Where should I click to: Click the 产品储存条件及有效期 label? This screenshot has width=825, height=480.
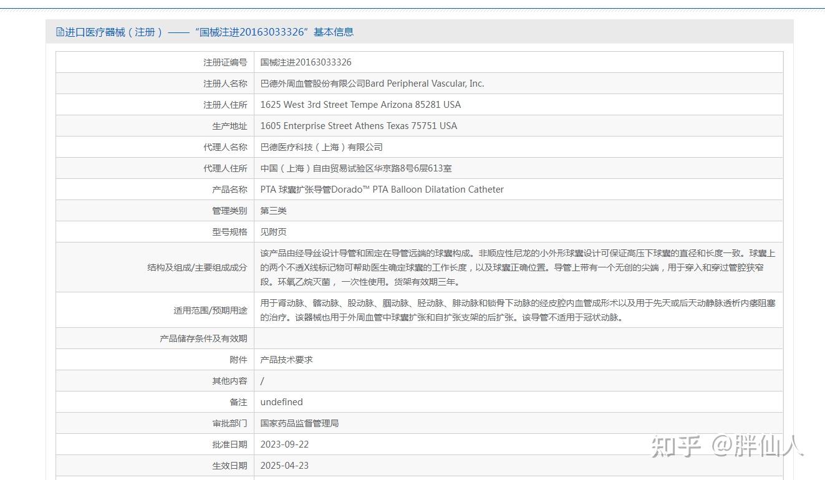pos(203,338)
